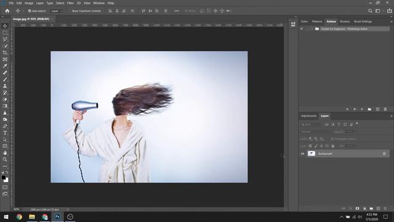Click the trash icon in the Actions panel
The height and width of the screenshot is (222, 394).
pyautogui.click(x=385, y=109)
